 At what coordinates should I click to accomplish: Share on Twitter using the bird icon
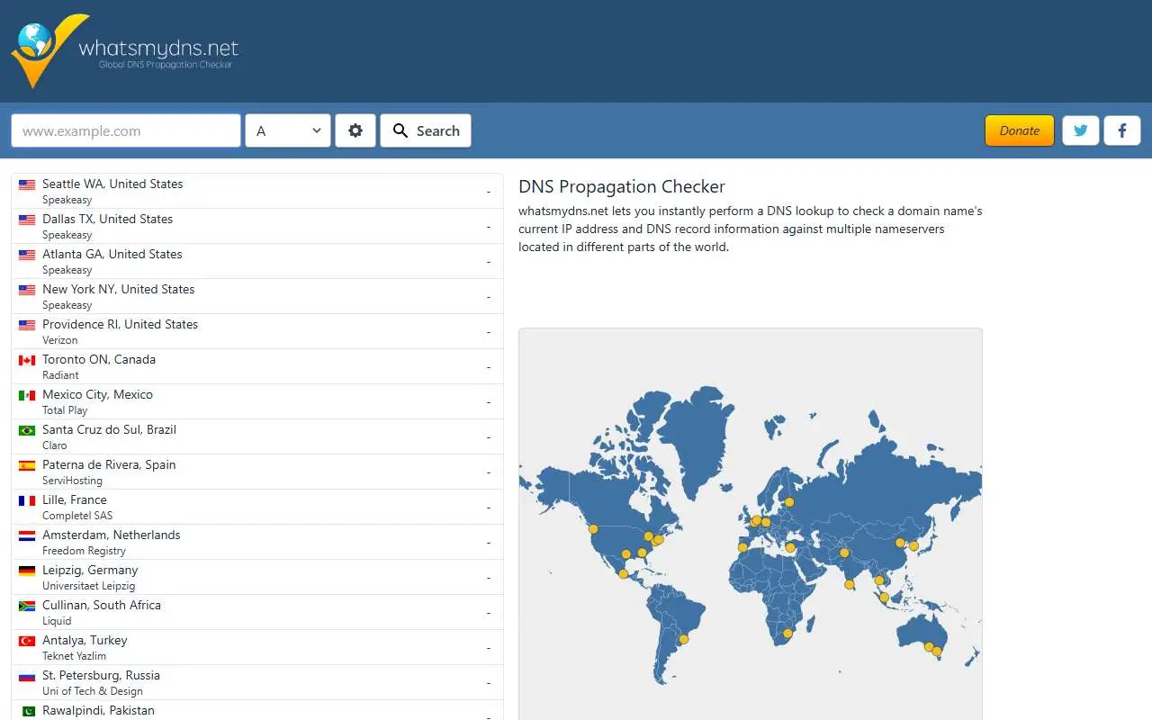[1081, 130]
